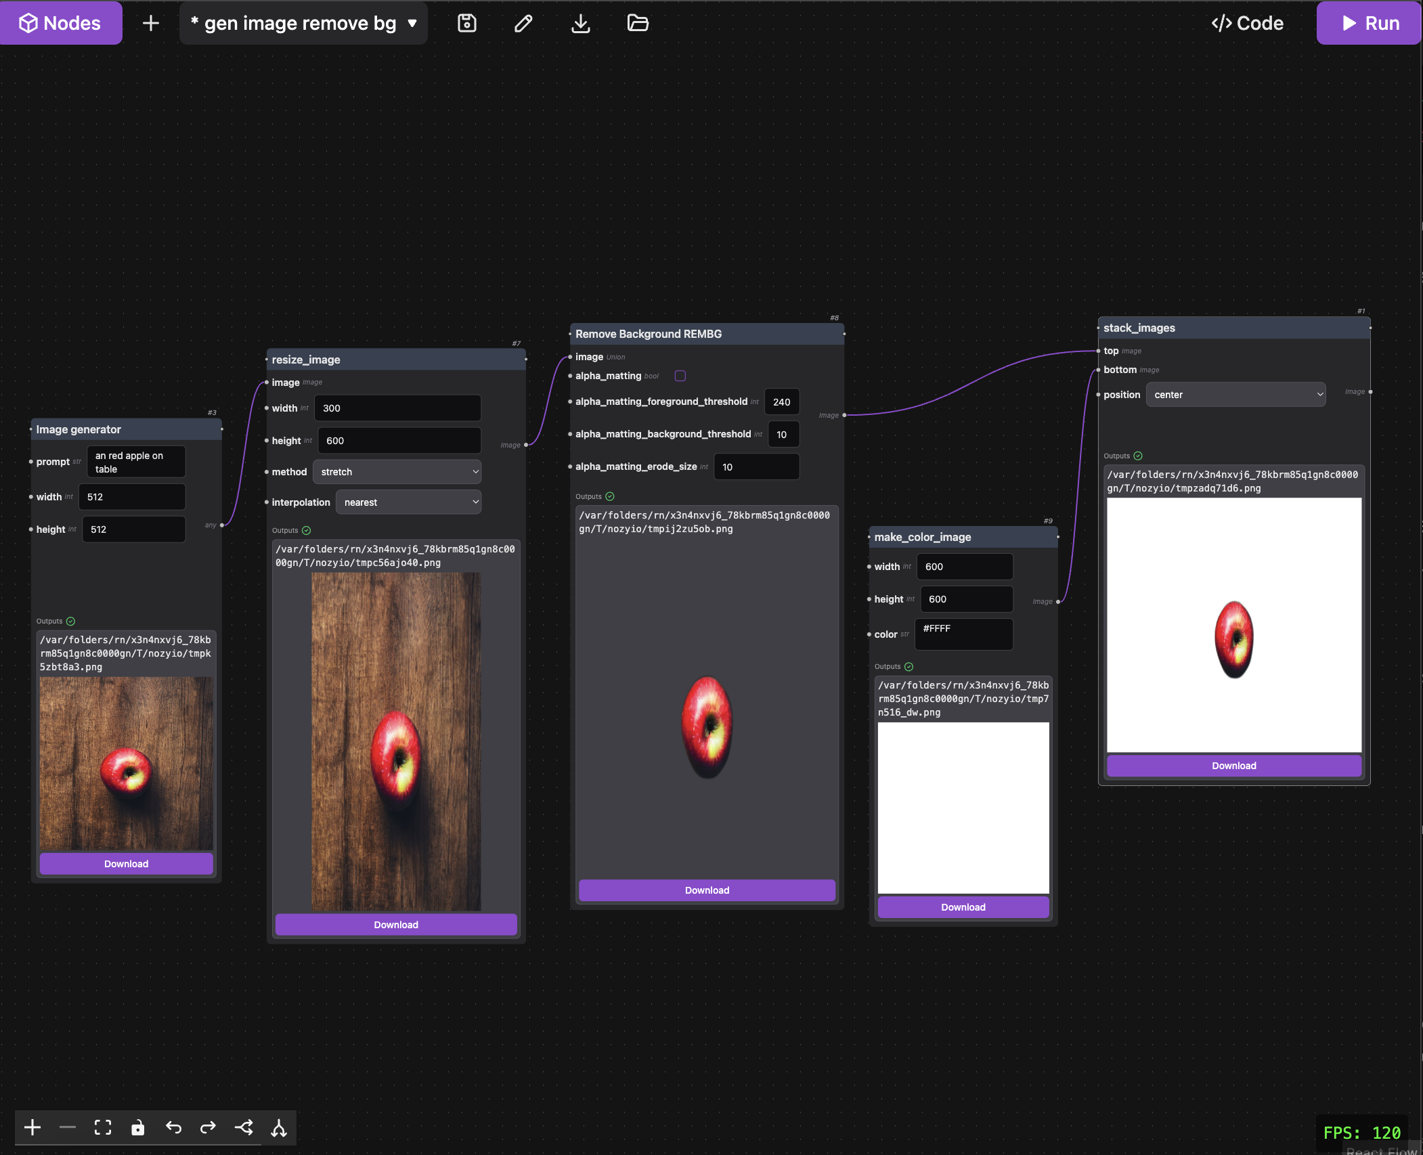Click the undo arrow icon
Viewport: 1423px width, 1155px height.
click(173, 1127)
